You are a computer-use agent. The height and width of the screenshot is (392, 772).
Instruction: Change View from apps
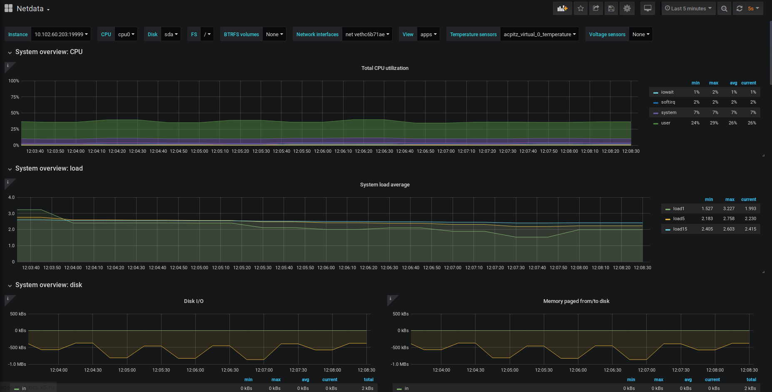click(x=428, y=34)
